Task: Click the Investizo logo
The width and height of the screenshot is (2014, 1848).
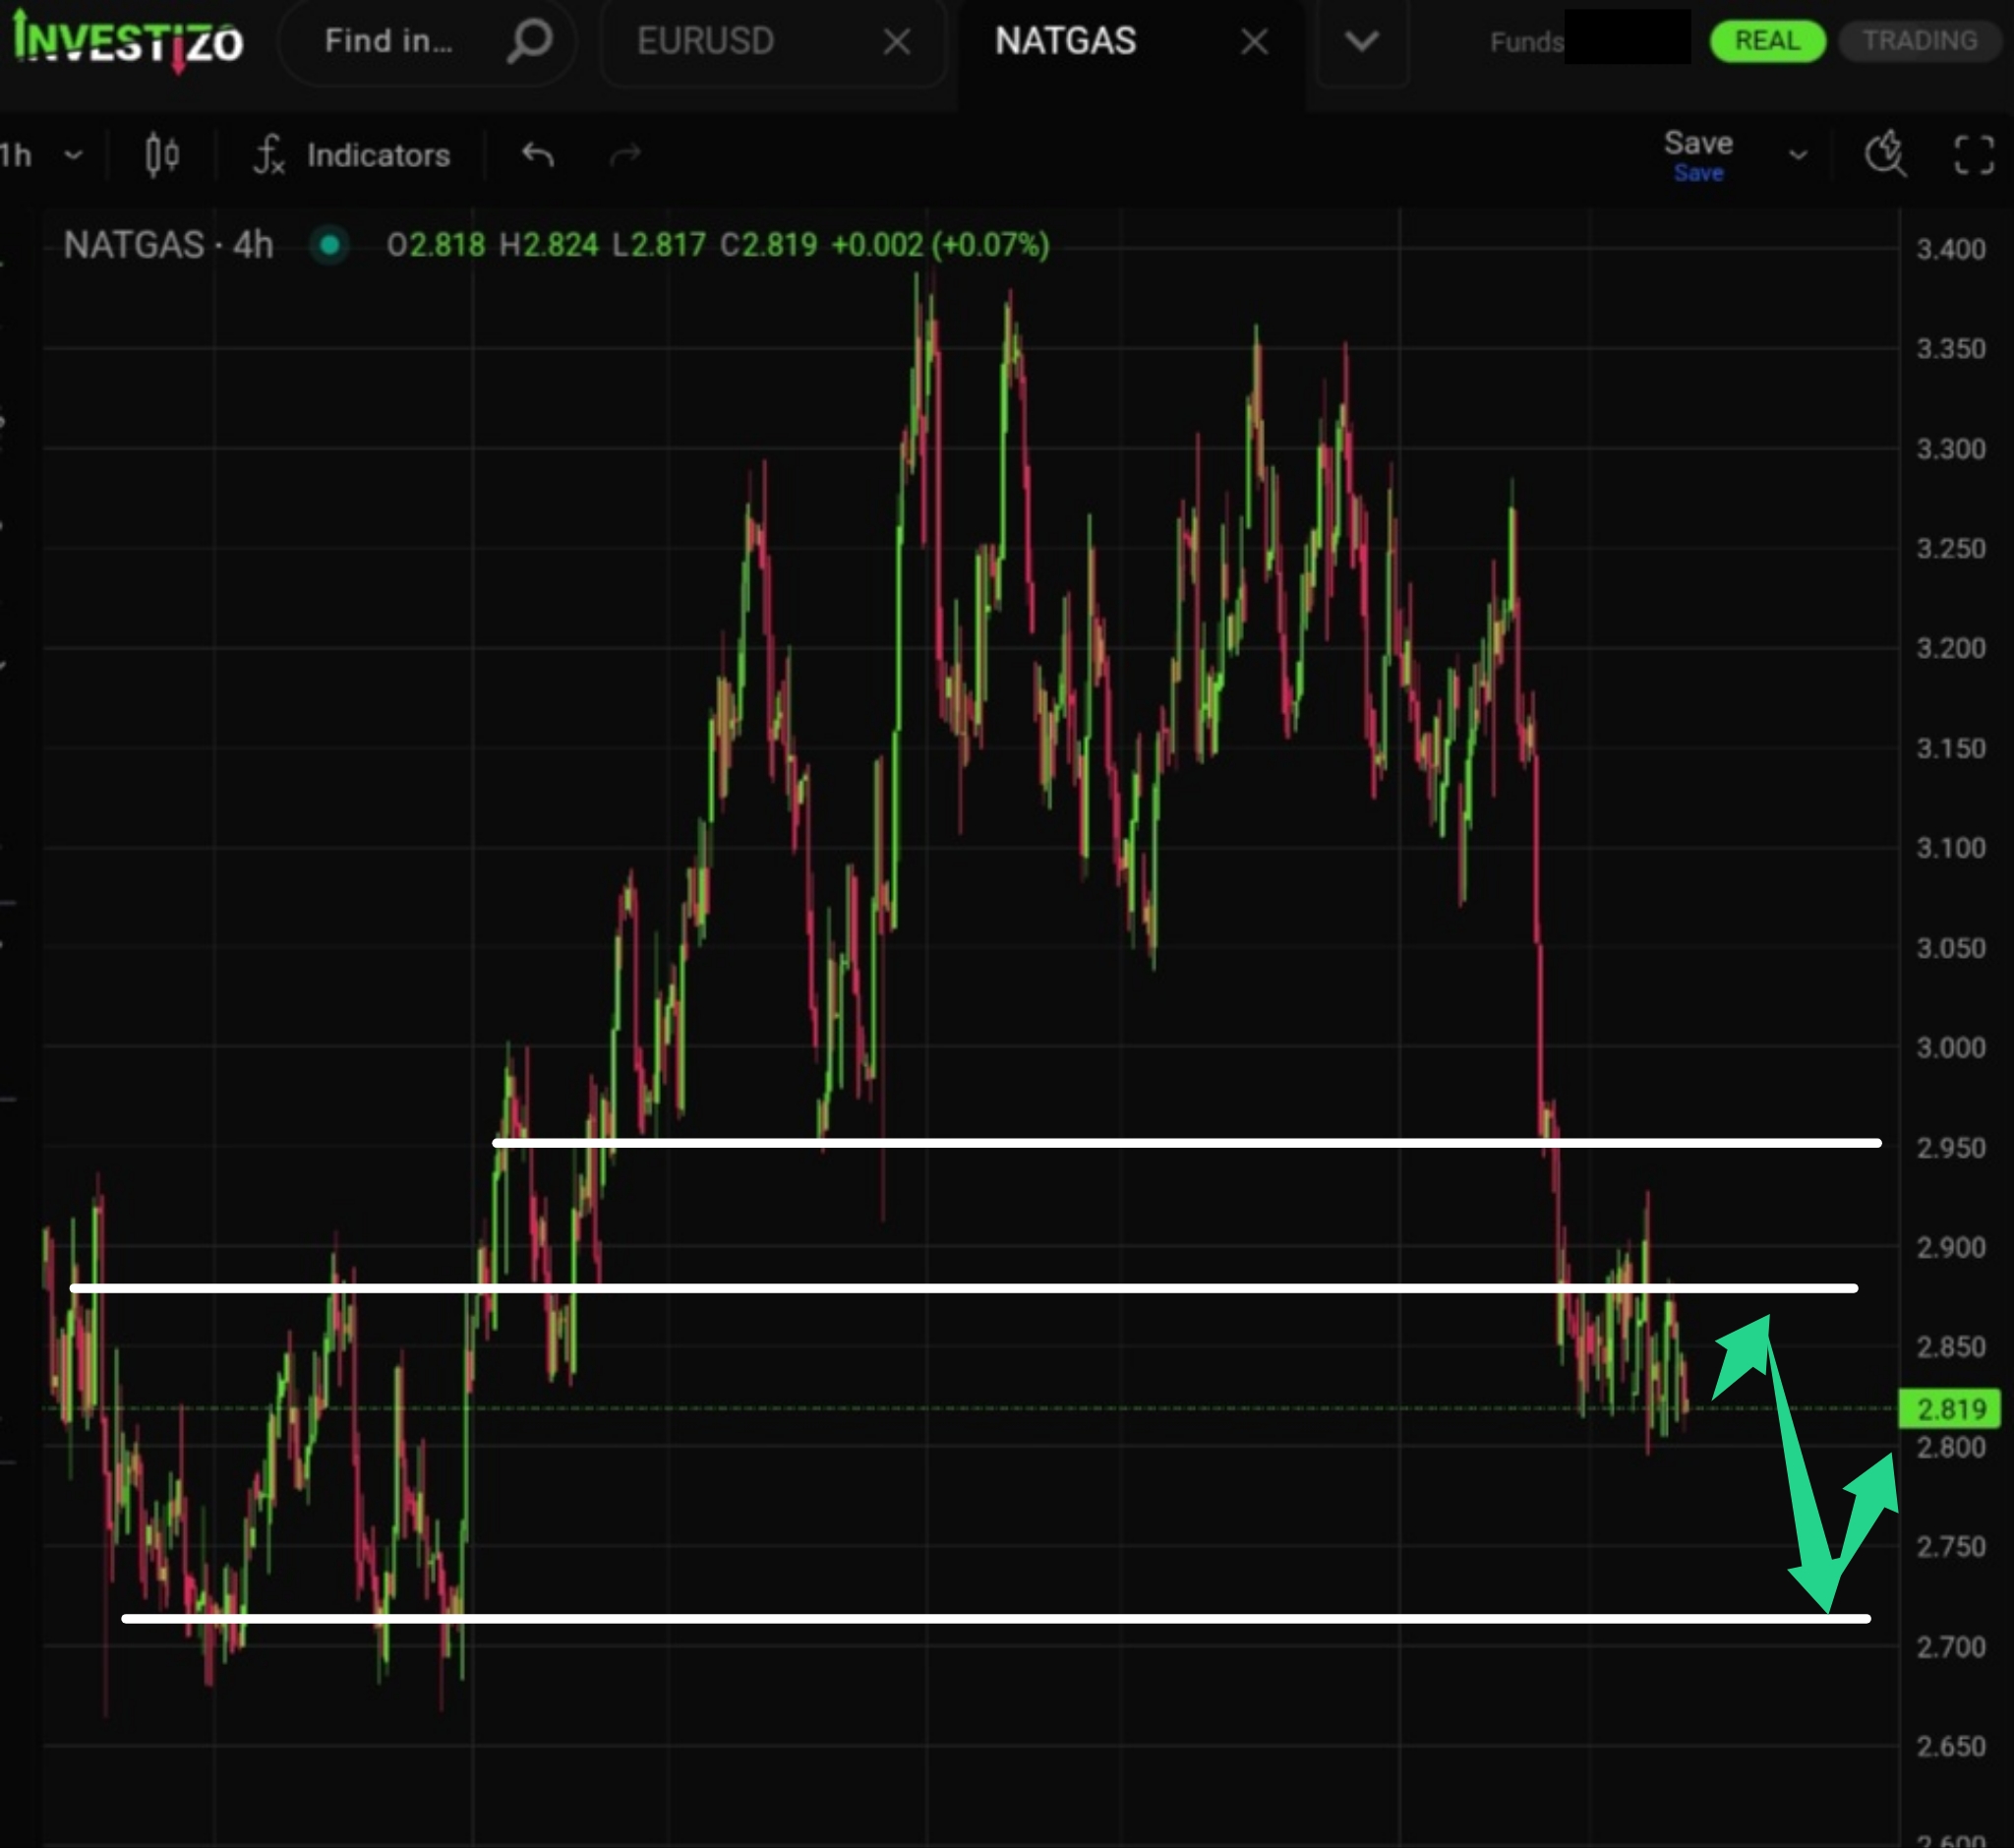Action: tap(127, 42)
